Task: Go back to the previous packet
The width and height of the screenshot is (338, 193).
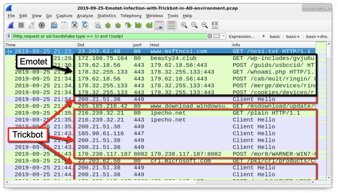Action: coord(108,25)
